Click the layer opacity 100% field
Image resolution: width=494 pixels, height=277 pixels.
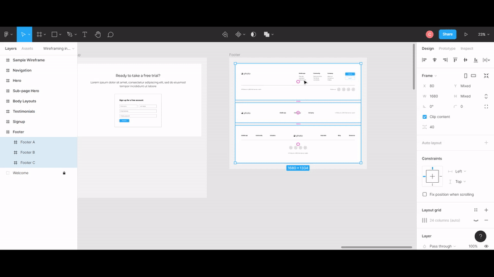click(x=472, y=246)
